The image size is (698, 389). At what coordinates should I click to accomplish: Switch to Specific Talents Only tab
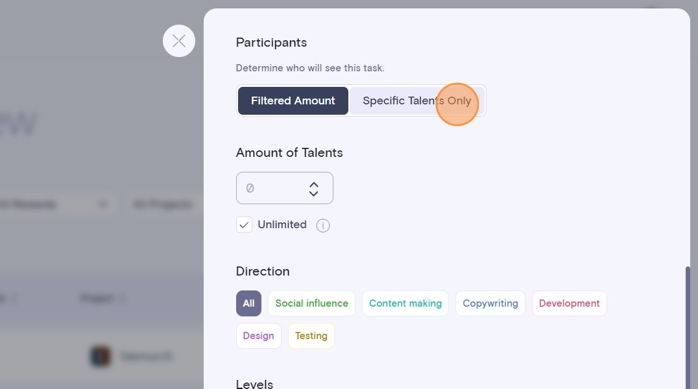pyautogui.click(x=416, y=101)
